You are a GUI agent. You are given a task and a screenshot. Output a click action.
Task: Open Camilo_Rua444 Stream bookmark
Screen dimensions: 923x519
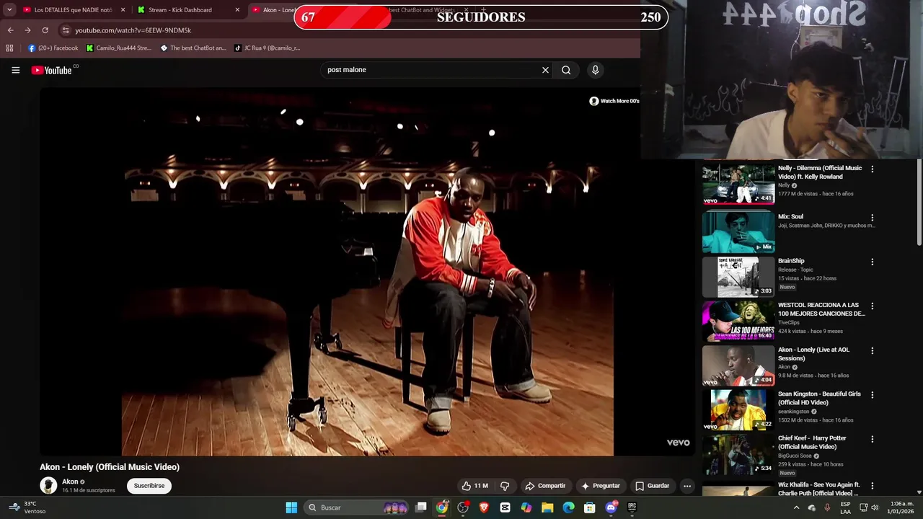(x=119, y=48)
